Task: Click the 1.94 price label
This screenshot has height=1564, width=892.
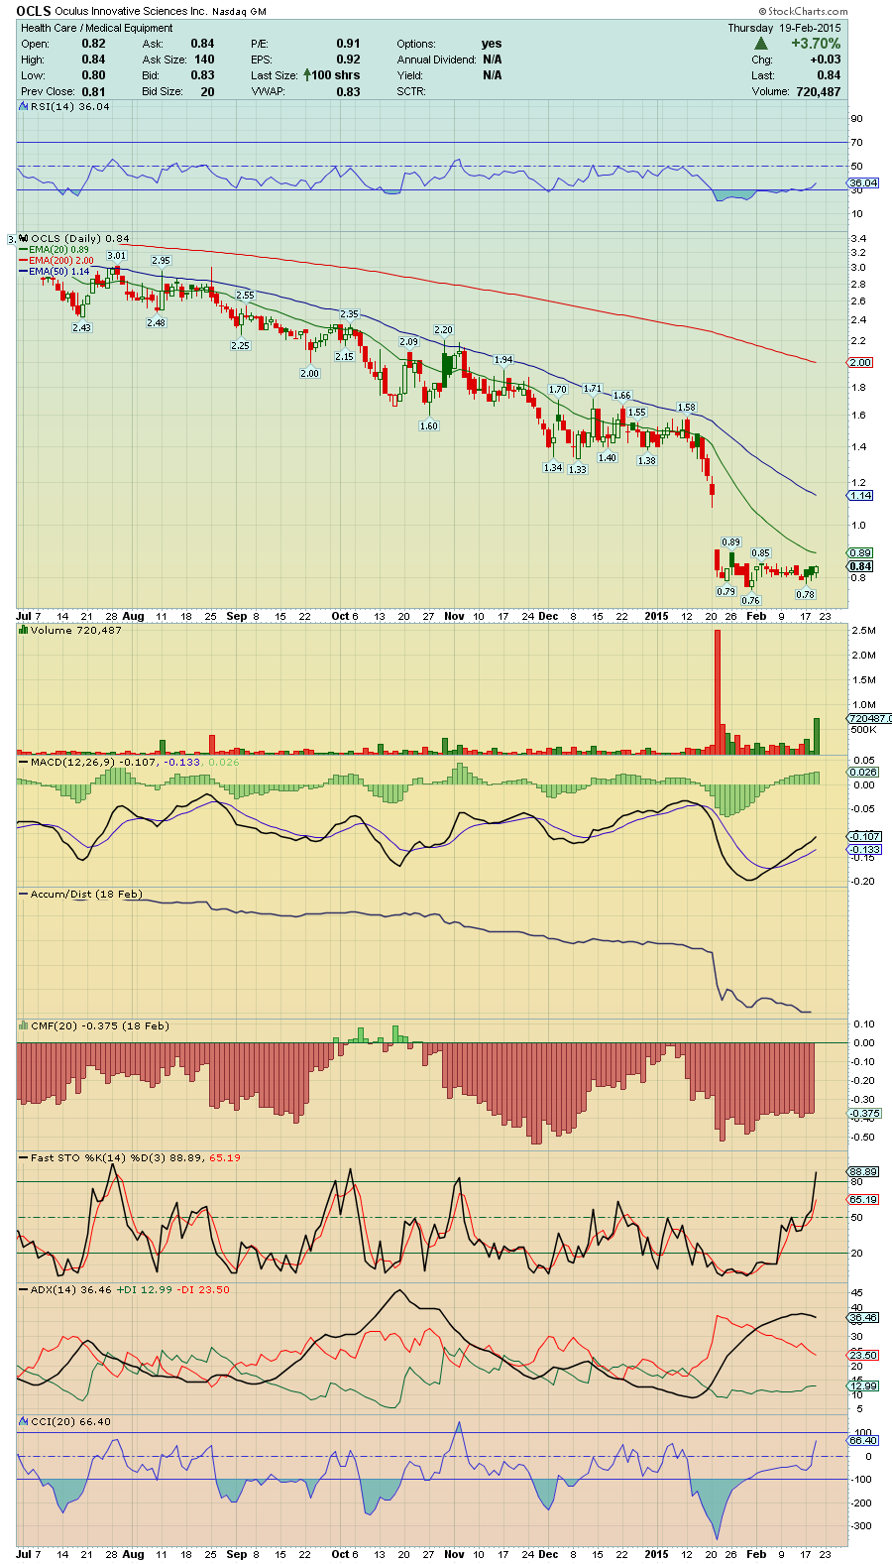Action: pos(503,360)
